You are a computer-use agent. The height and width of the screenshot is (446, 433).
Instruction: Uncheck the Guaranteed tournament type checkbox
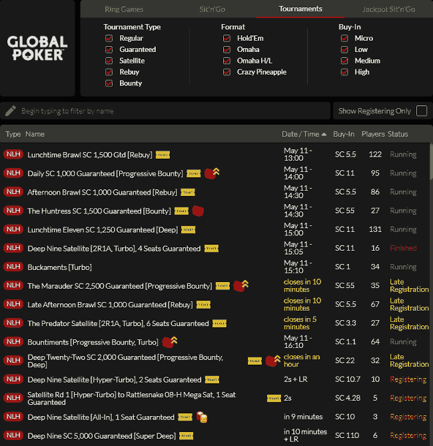pyautogui.click(x=109, y=49)
